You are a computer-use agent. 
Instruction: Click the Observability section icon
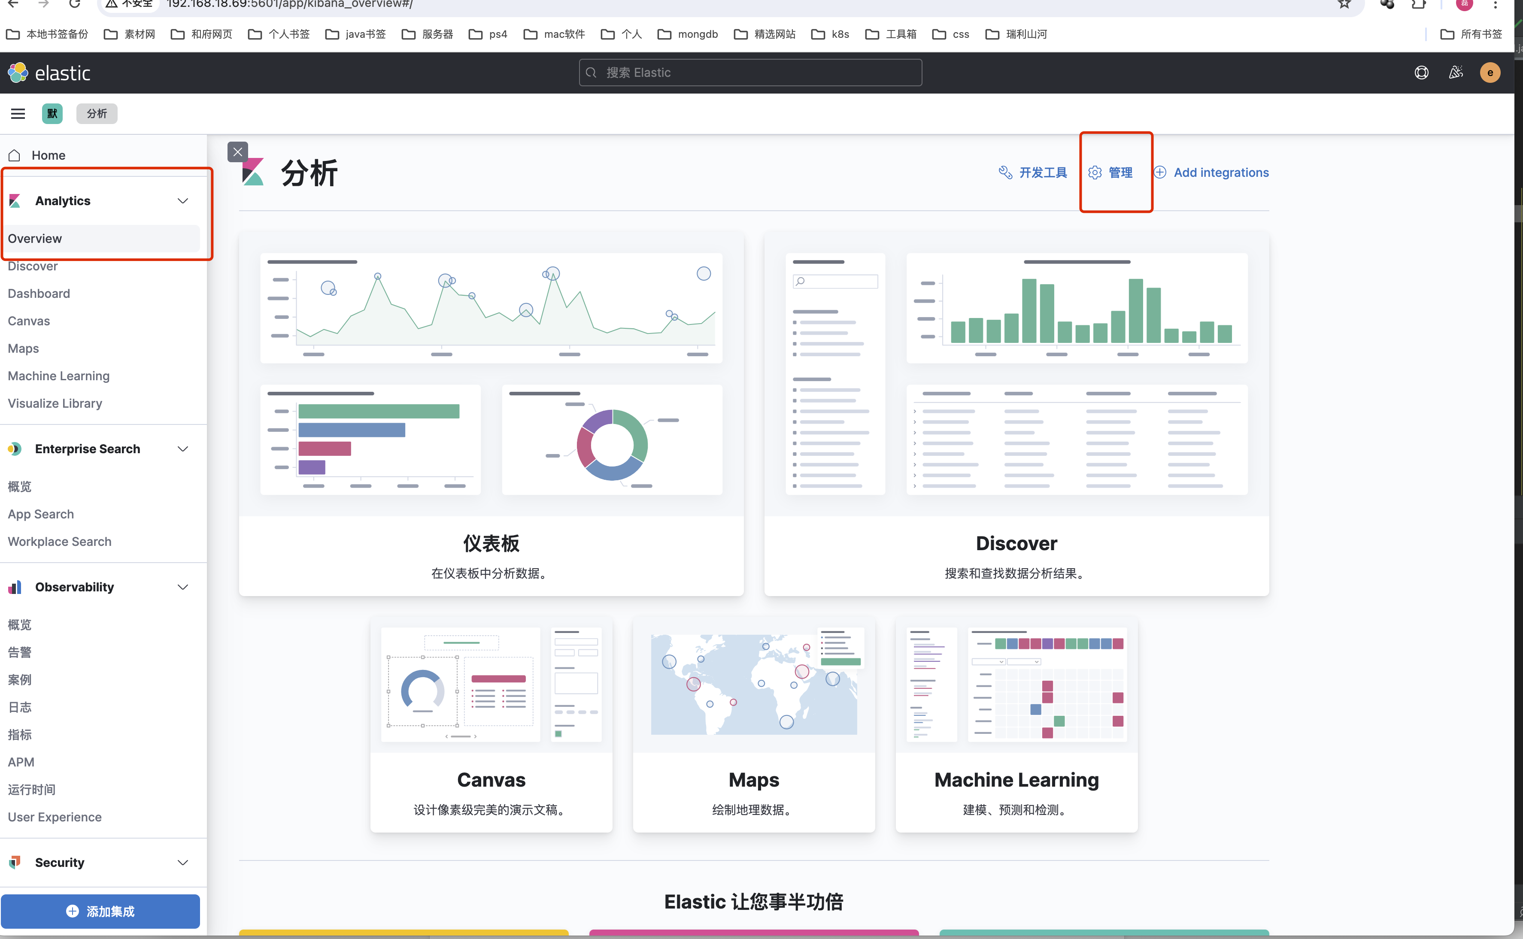pyautogui.click(x=15, y=587)
